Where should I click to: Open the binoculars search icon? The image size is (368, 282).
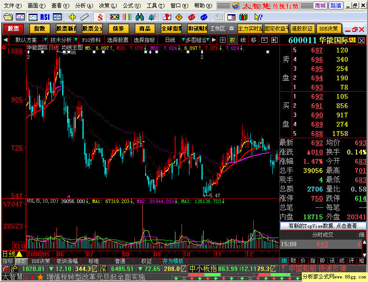[x=140, y=17]
